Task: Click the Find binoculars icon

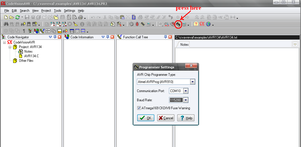Action: pyautogui.click(x=6, y=24)
